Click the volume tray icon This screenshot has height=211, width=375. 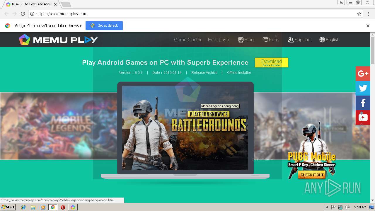[347, 207]
